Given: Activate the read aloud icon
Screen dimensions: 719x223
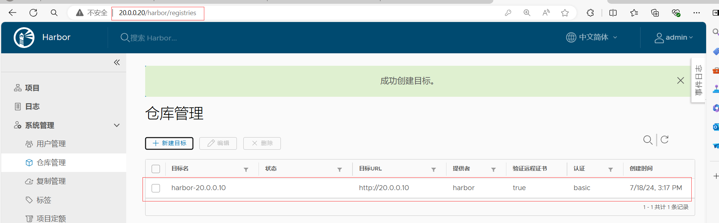Looking at the screenshot, I should tap(546, 13).
